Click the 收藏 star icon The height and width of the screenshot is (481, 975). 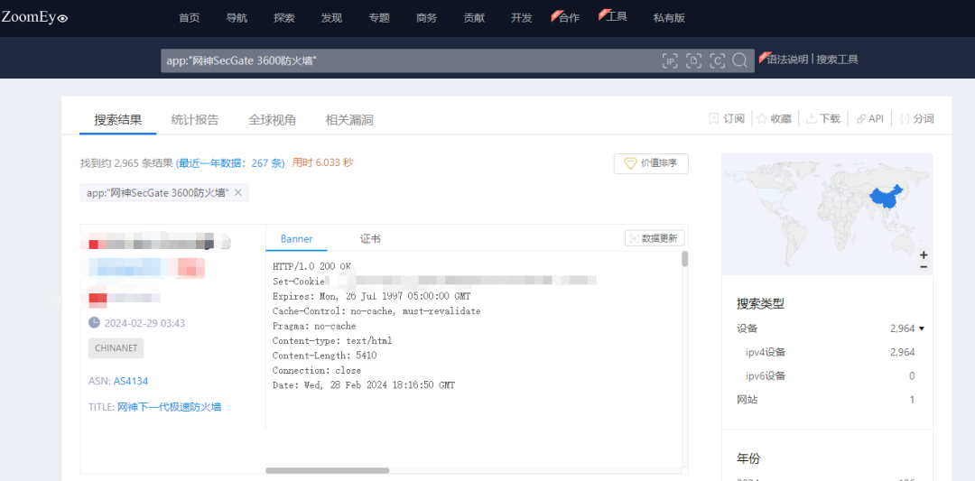[762, 119]
